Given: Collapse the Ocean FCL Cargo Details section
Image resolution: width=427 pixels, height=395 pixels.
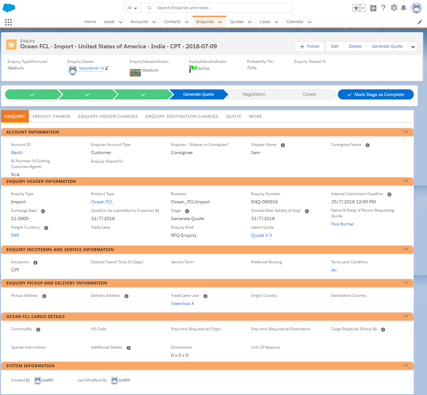Looking at the screenshot, I should [406, 316].
